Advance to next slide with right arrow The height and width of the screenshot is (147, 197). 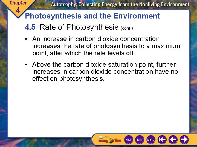184,139
